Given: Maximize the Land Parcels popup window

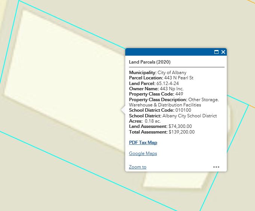Looking at the screenshot, I should pos(216,52).
